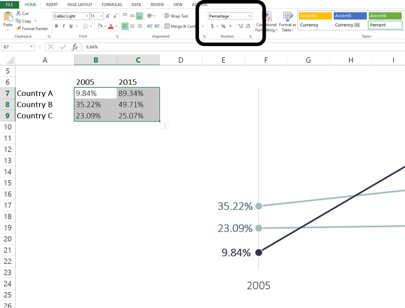Image resolution: width=405 pixels, height=308 pixels.
Task: Switch to the INSERT tab
Action: pyautogui.click(x=52, y=5)
